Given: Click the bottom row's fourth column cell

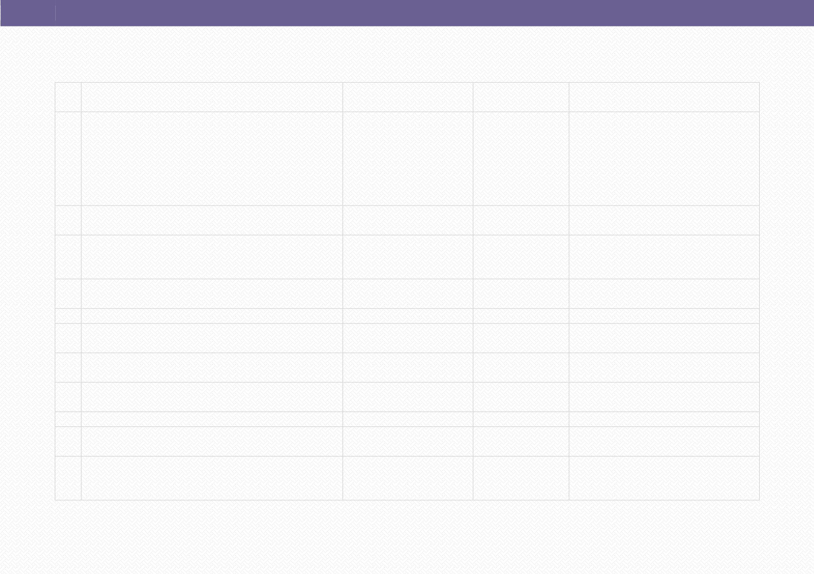Looking at the screenshot, I should click(521, 478).
